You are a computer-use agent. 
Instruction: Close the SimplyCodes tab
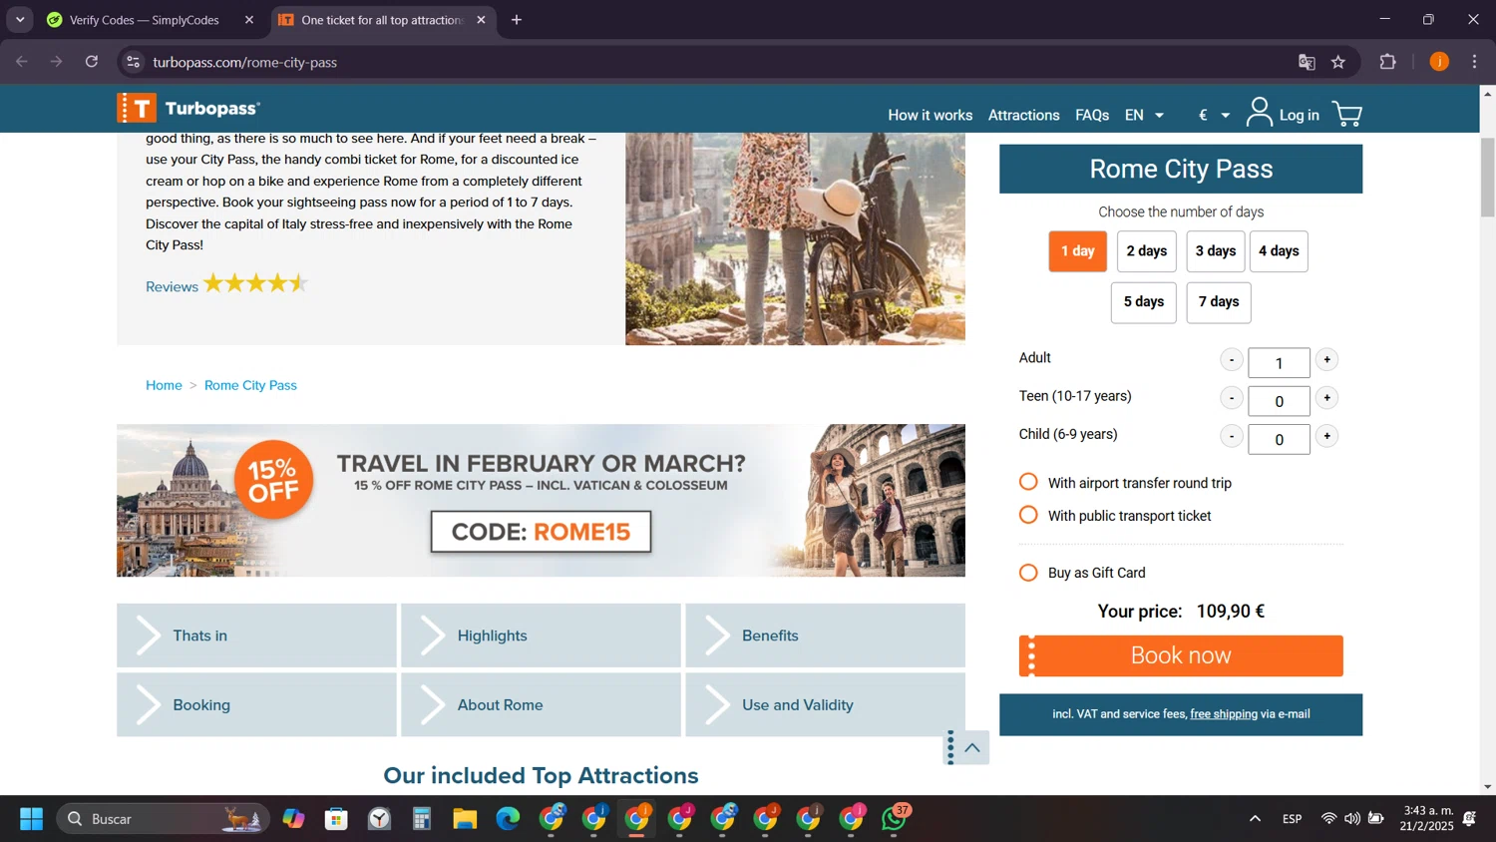pos(249,20)
